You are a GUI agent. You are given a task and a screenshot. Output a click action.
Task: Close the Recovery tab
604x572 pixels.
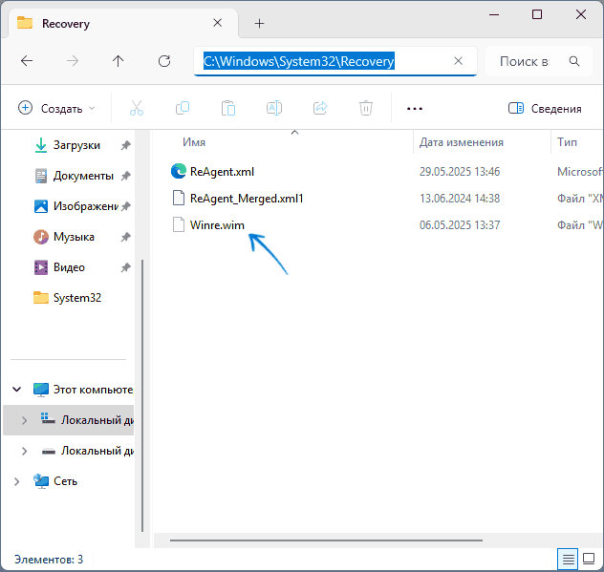pos(217,23)
